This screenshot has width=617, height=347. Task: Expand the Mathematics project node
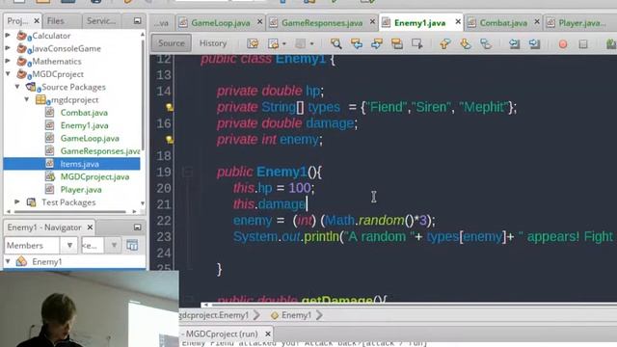(x=8, y=62)
